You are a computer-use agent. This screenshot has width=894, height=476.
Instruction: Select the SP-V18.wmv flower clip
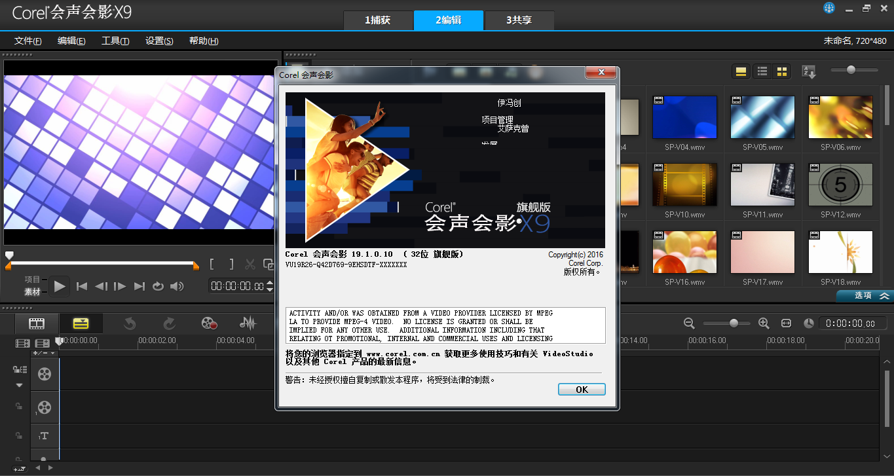point(840,252)
